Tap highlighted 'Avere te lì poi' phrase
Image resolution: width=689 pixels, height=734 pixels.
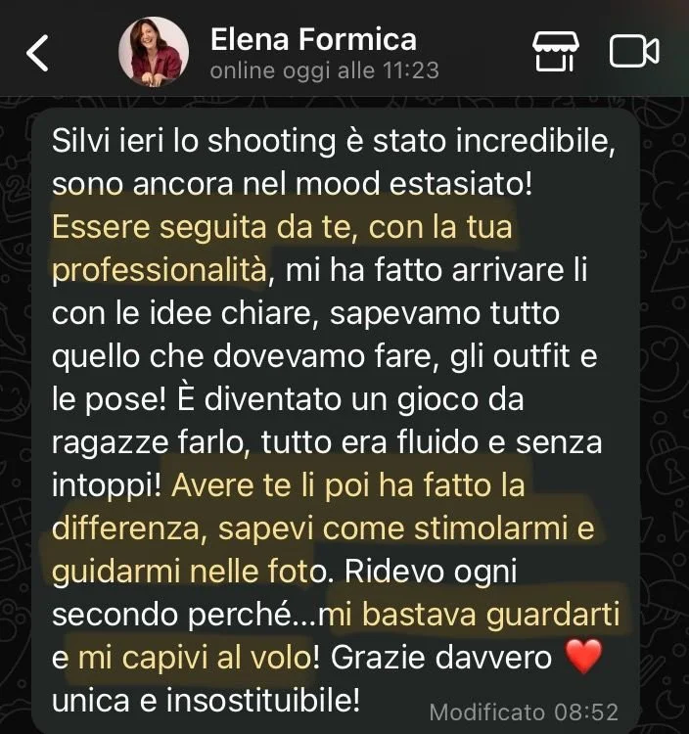click(x=273, y=485)
